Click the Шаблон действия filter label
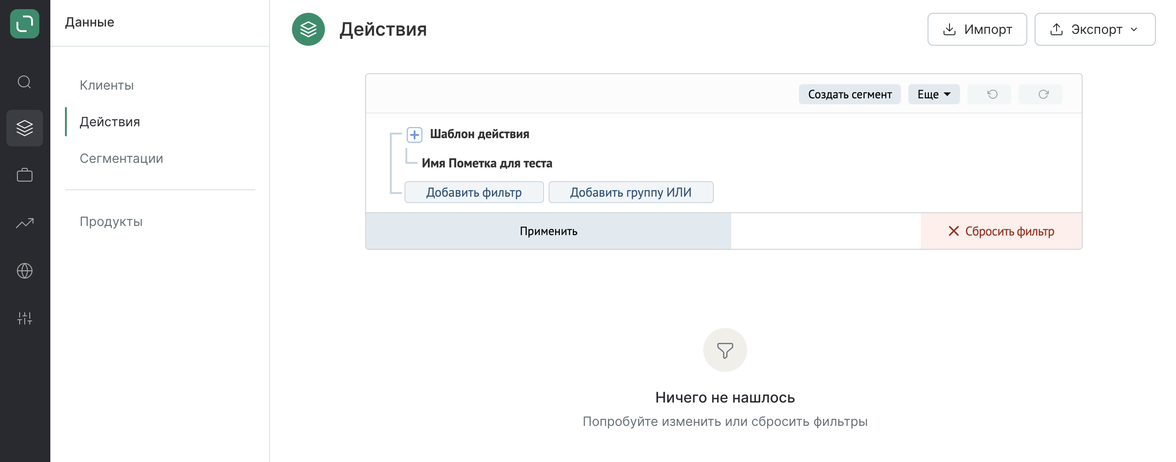Image resolution: width=1176 pixels, height=462 pixels. pos(480,134)
